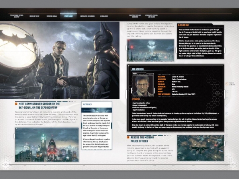Image resolution: width=239 pixels, height=179 pixels.
Task: Click the highlighted orange progress timeline marker
Action: pyautogui.click(x=227, y=84)
